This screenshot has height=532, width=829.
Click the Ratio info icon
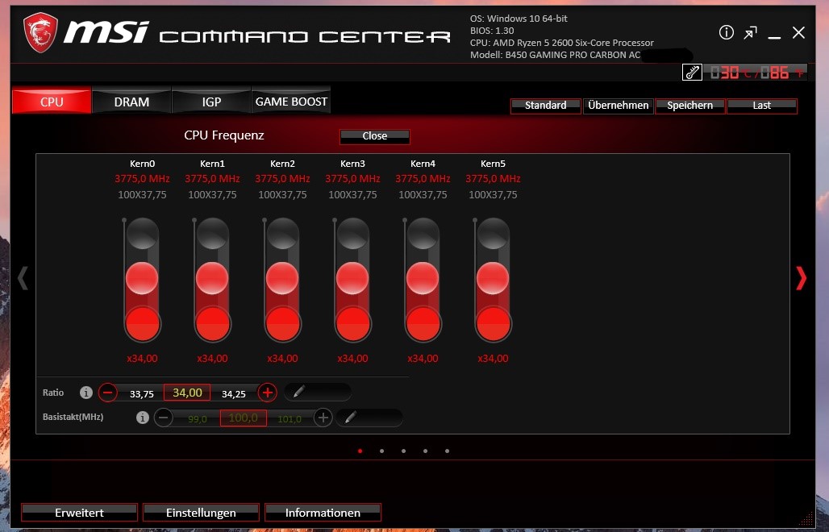pyautogui.click(x=86, y=393)
